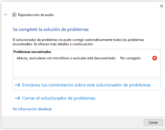This screenshot has height=130, width=165.
Task: Click the empty area in the problems list
Action: click(x=86, y=69)
